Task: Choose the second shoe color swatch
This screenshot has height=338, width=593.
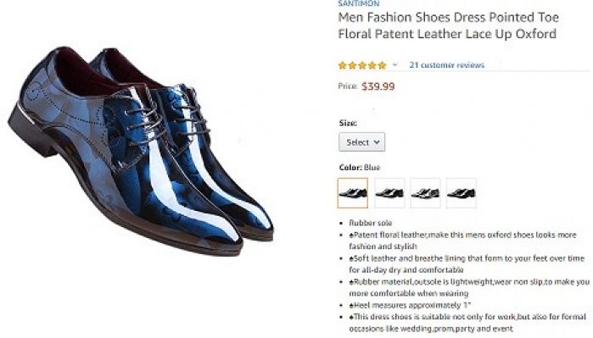Action: [389, 193]
